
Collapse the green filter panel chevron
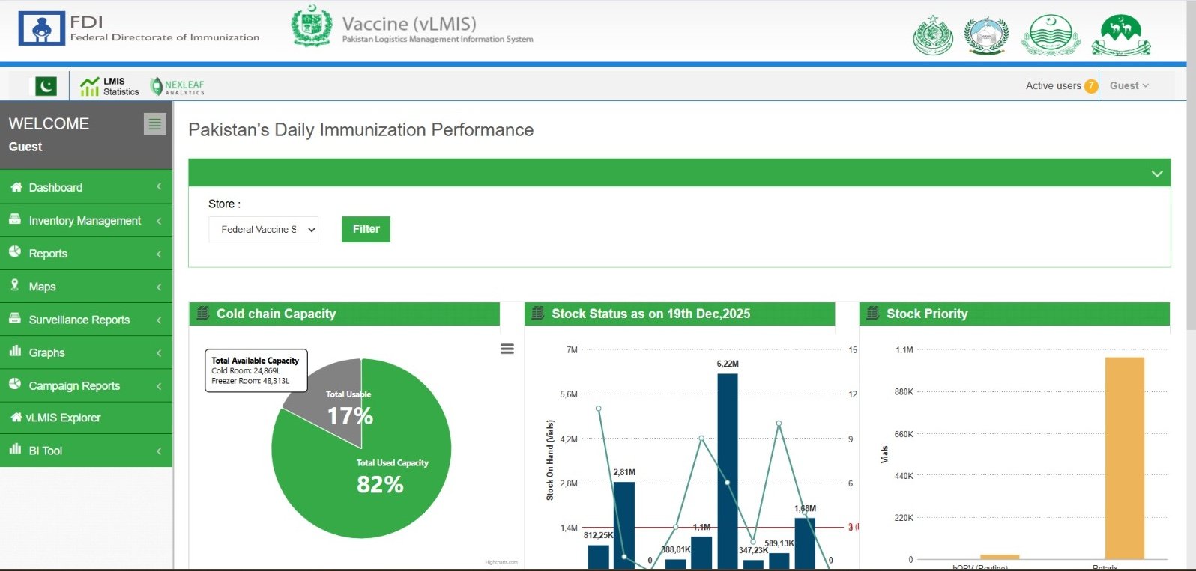(x=1156, y=174)
